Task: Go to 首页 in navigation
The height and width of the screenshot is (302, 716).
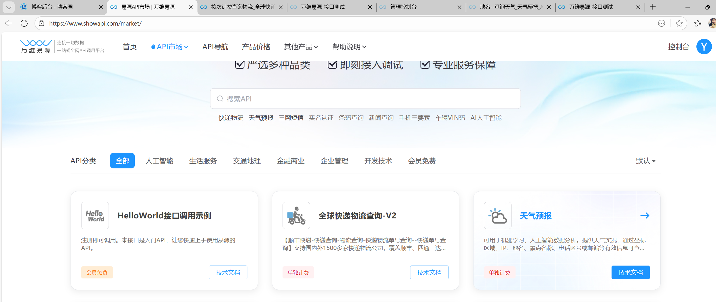Action: 130,47
